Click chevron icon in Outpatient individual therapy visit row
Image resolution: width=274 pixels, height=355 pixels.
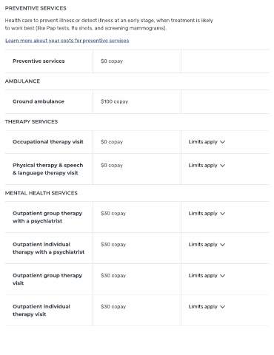tap(223, 307)
